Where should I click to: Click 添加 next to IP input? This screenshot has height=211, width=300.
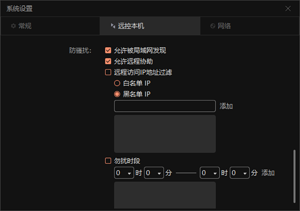[226, 106]
